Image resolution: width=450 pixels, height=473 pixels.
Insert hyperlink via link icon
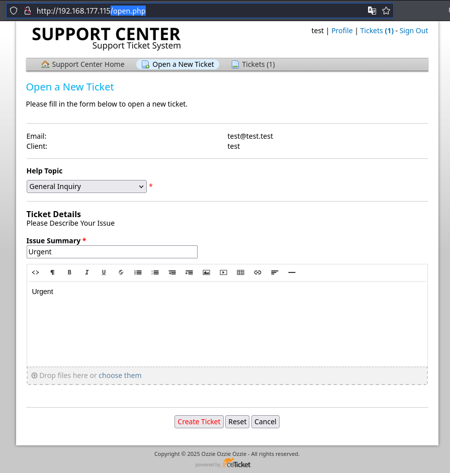(257, 272)
